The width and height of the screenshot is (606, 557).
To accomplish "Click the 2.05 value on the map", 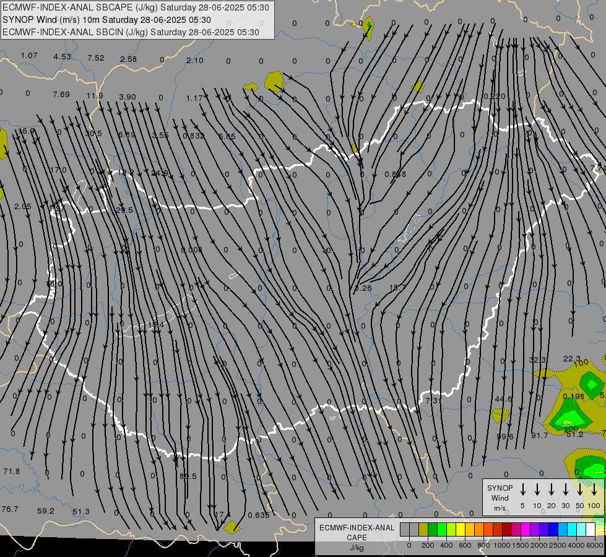I will [23, 207].
